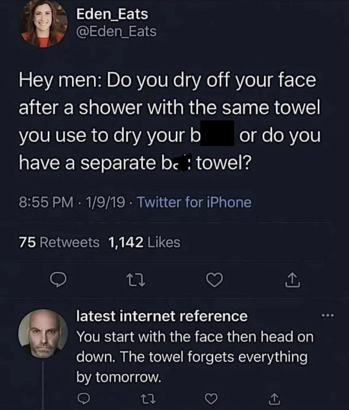349x410 pixels.
Task: Open the three-dot menu on the reply
Action: (x=328, y=316)
